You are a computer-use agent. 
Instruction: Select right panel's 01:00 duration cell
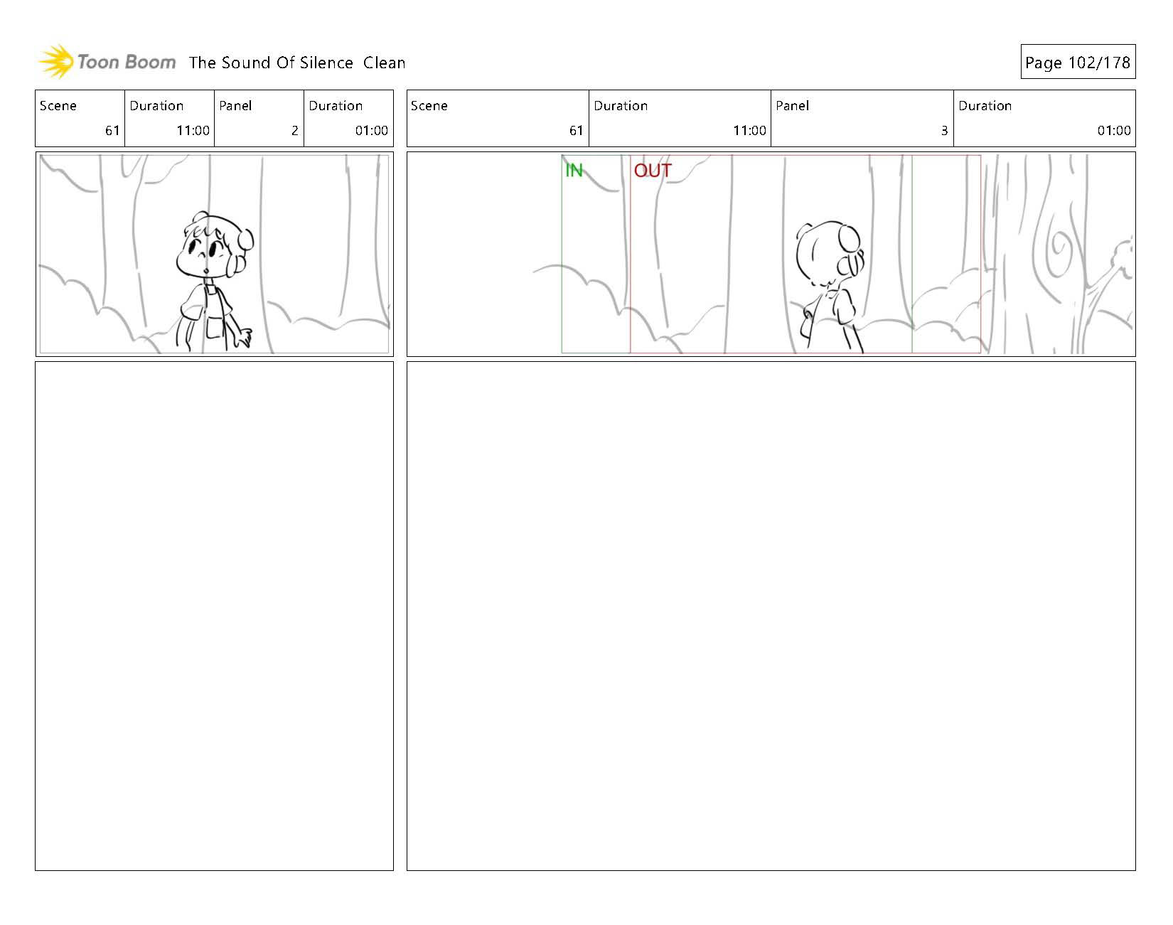[1044, 118]
